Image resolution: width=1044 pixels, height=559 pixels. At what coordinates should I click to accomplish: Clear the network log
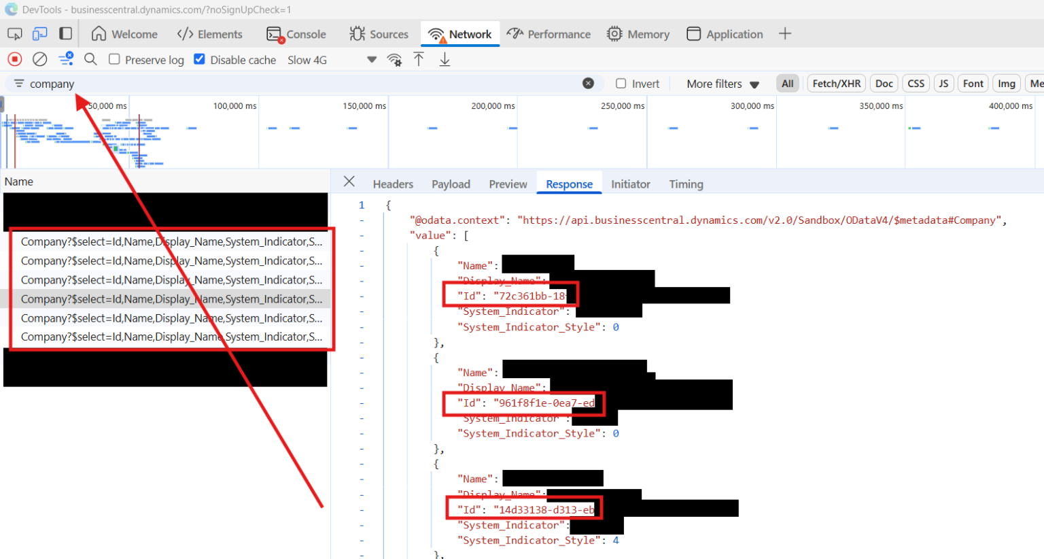tap(39, 59)
